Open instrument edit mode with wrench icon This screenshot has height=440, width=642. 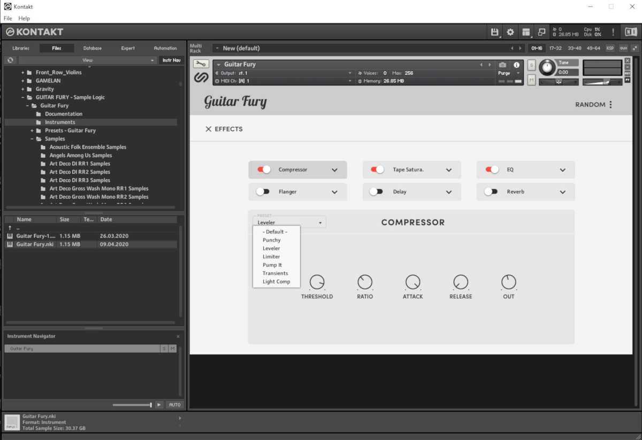point(201,64)
